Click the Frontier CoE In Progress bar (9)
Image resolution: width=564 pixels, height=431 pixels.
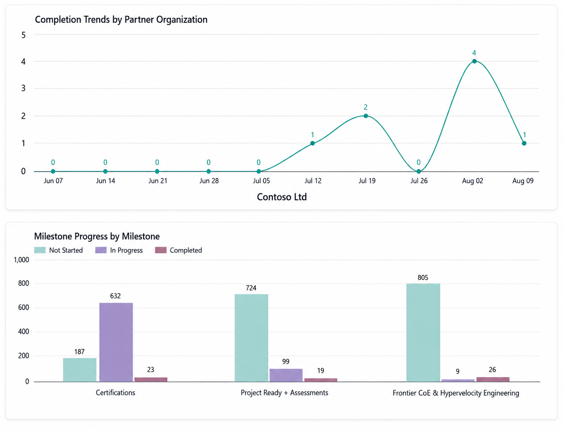click(458, 380)
